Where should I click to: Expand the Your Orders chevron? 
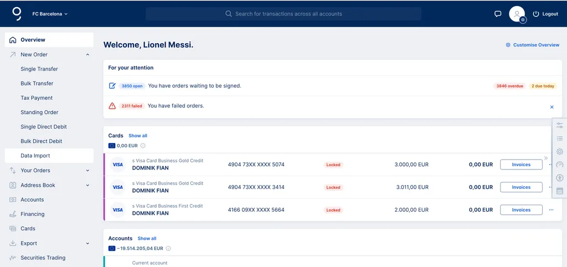(x=87, y=171)
